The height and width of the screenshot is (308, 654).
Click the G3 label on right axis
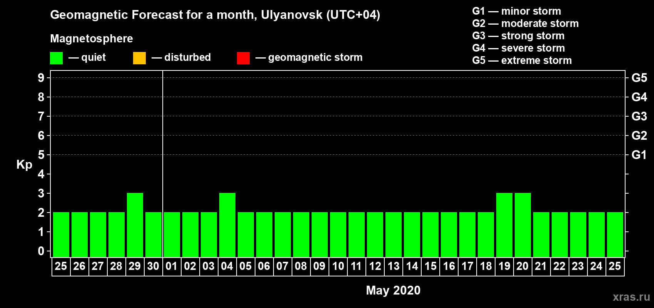tap(639, 116)
